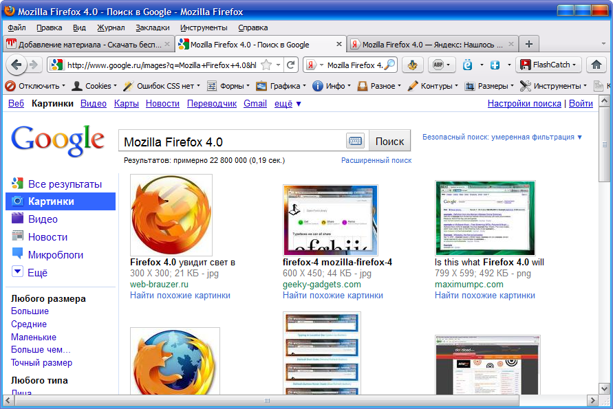Open the Инструменты menu in the menu bar
Image resolution: width=613 pixels, height=409 pixels.
tap(204, 27)
